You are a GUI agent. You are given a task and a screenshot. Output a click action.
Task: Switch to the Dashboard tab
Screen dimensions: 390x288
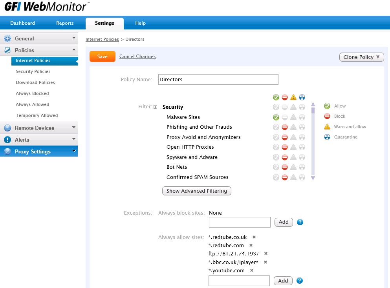22,23
